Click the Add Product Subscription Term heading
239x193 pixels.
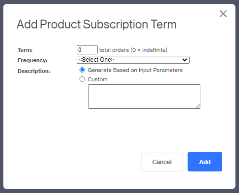pos(96,24)
